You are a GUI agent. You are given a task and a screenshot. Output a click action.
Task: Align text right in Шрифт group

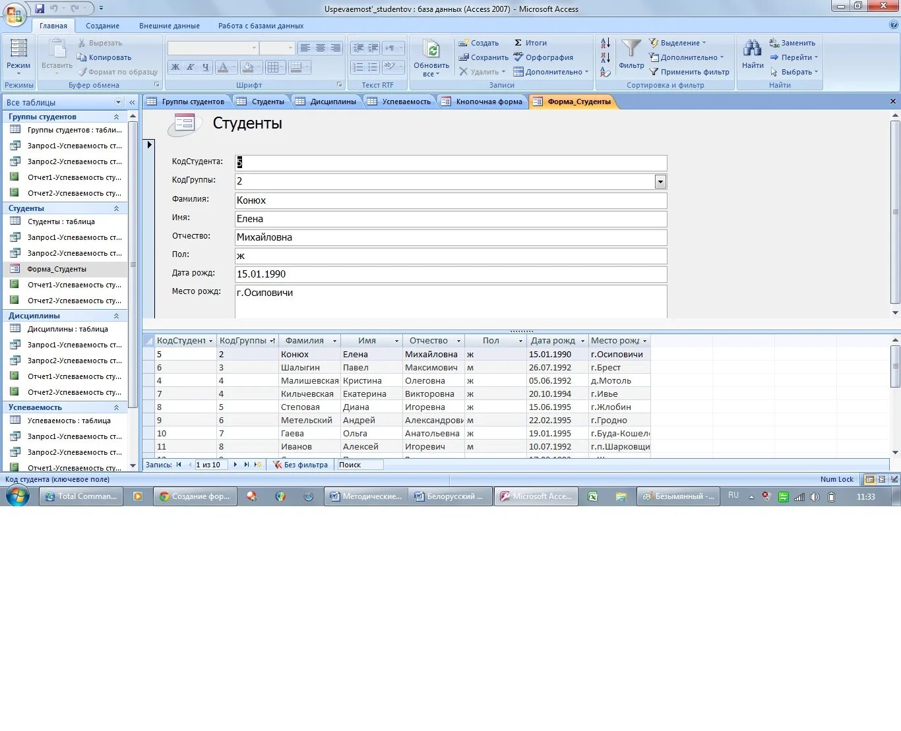336,48
